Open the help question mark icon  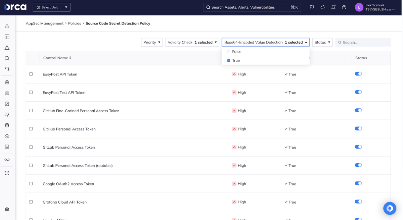point(344,7)
